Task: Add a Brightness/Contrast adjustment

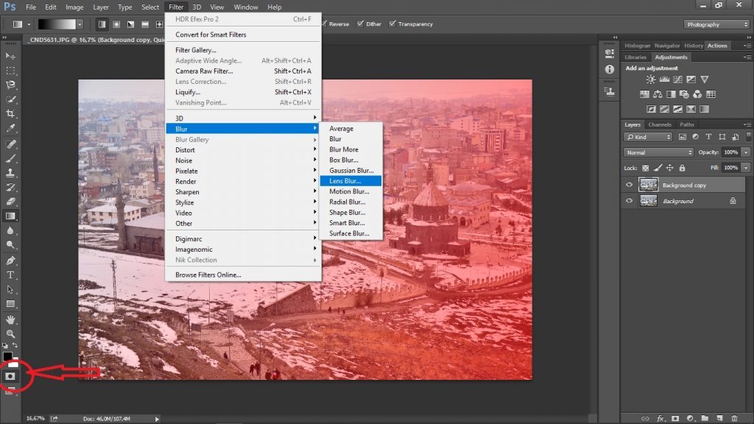Action: coord(651,79)
